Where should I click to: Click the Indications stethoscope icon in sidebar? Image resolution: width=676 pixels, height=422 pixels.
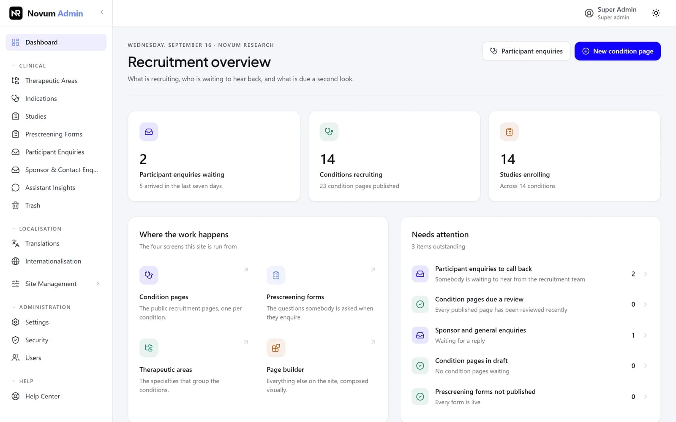16,98
